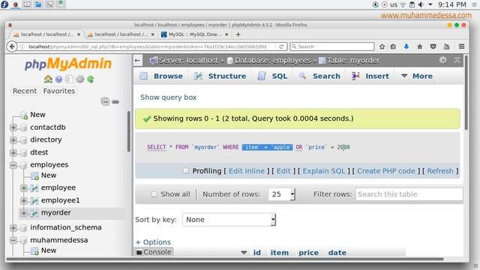This screenshot has width=480, height=270.
Task: Click the Wi-Fi icon in system tray
Action: coord(403,4)
